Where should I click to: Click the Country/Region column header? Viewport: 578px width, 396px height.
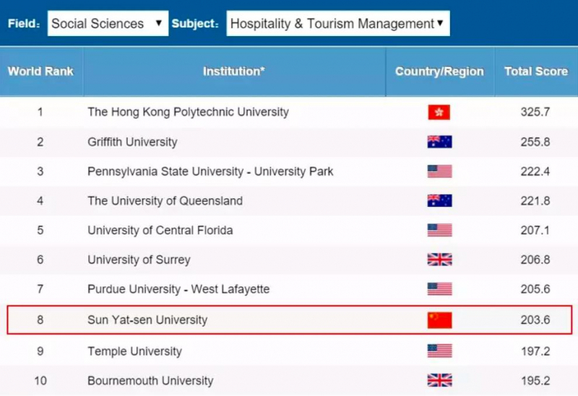[x=439, y=71]
